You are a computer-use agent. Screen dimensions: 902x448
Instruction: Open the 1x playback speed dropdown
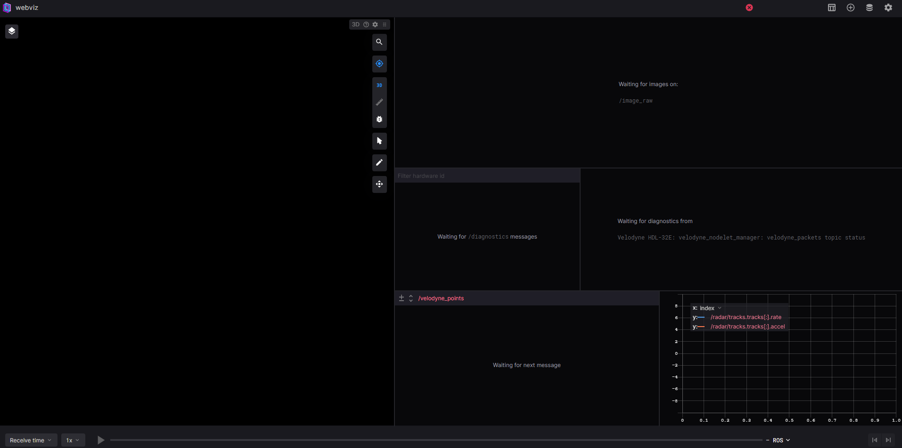pos(73,440)
